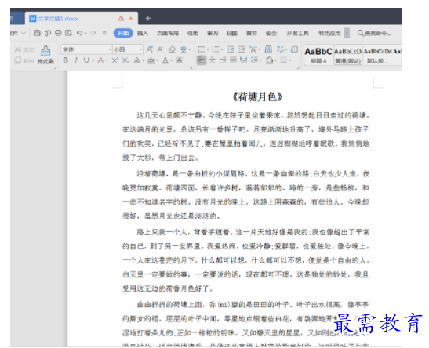Open the 页面布局 ribbon tab

167,33
